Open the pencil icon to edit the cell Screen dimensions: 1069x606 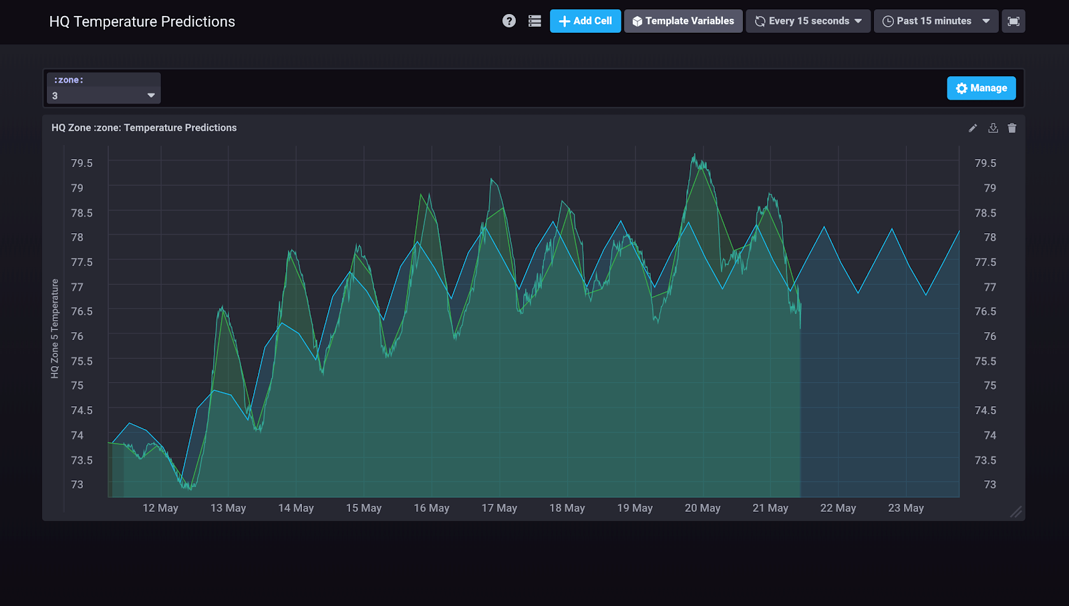point(973,128)
